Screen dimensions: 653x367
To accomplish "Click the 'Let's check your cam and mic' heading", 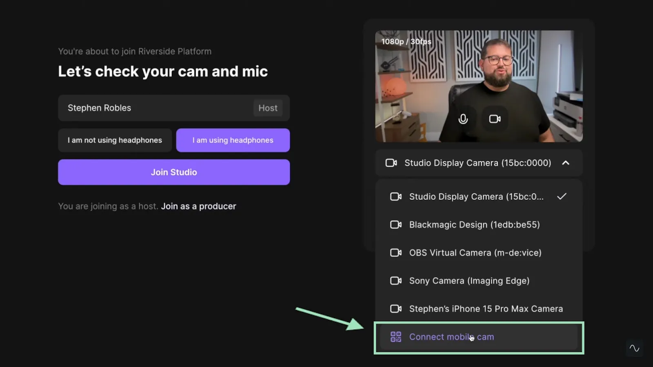I will click(x=163, y=71).
